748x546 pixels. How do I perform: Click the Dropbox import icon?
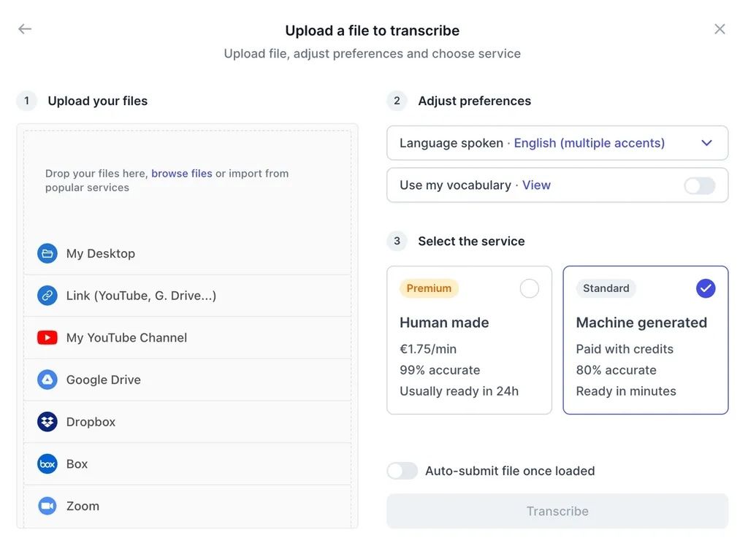[x=46, y=421]
